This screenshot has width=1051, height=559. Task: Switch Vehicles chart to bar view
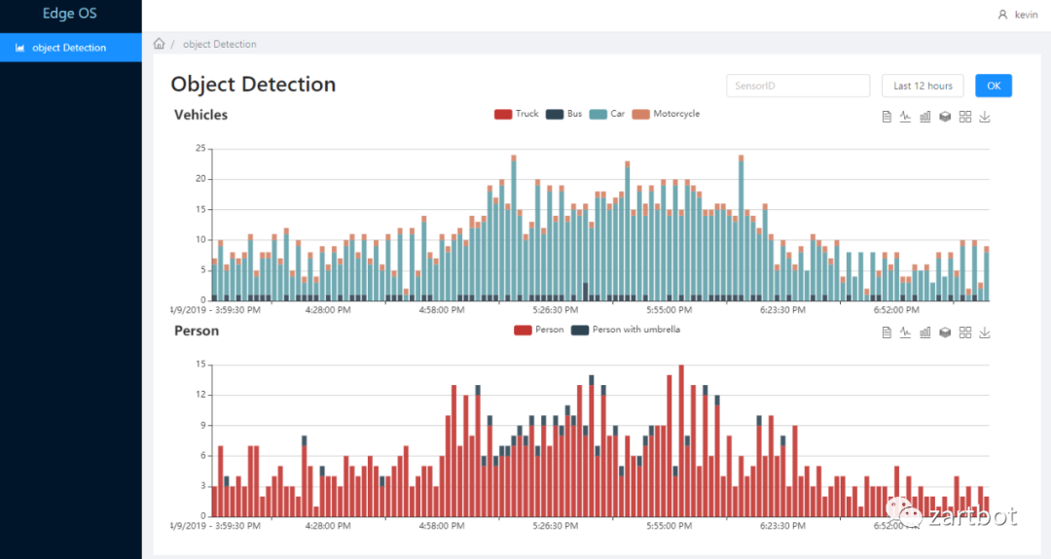[925, 117]
